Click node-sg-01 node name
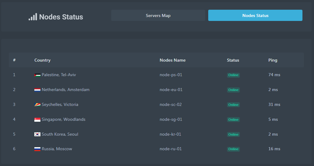The image size is (314, 166). click(x=171, y=119)
